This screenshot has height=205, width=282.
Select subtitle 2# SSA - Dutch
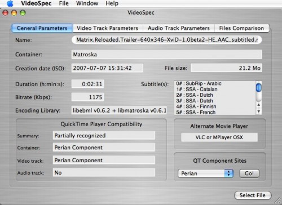(215, 95)
